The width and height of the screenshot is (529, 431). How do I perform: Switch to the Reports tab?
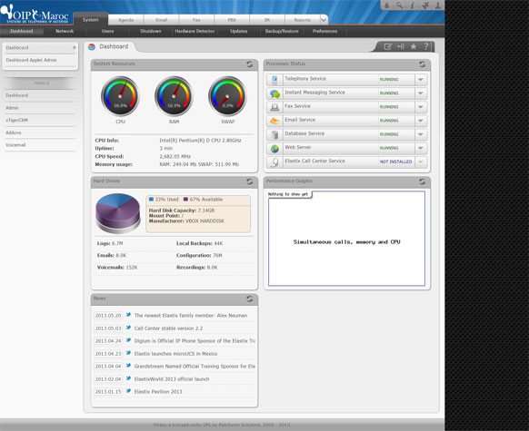pos(303,20)
